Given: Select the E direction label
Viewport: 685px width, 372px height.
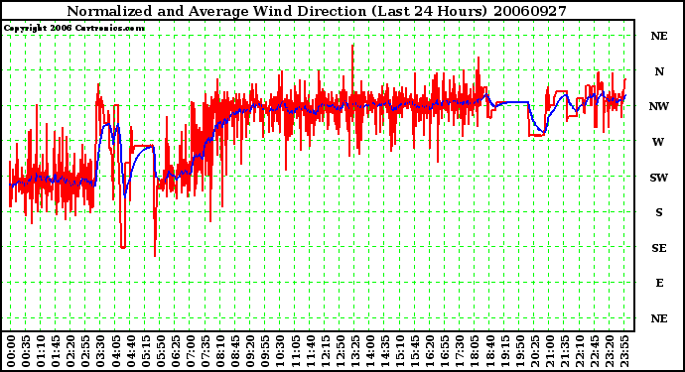Looking at the screenshot, I should coord(659,283).
